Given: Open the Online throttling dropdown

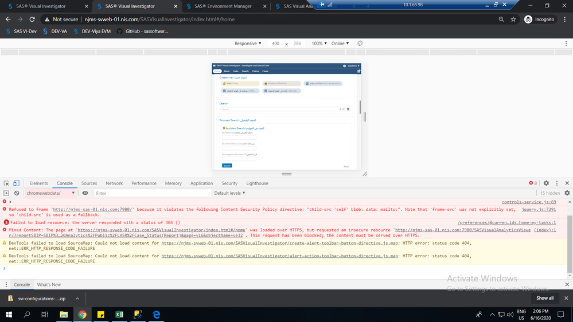Looking at the screenshot, I should pos(340,44).
